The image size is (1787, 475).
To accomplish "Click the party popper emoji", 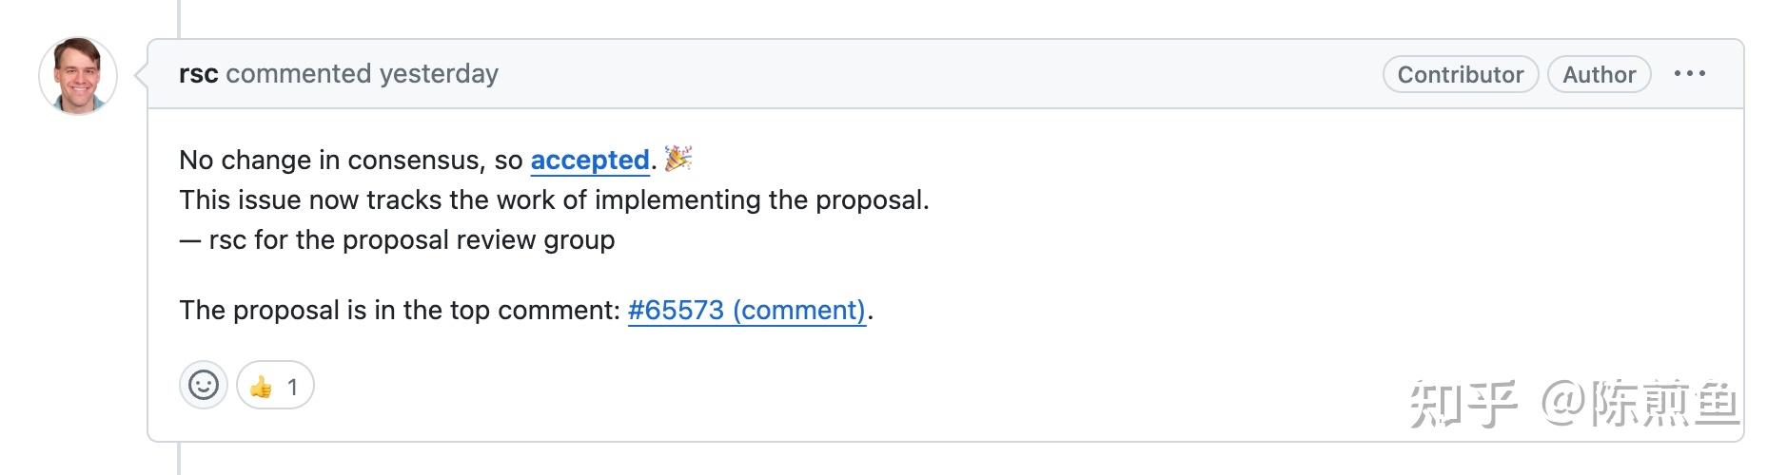I will [x=678, y=159].
